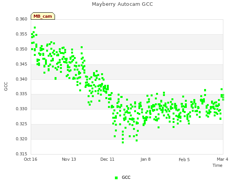Click the 0.340 y-axis tick label
Image resolution: width=246 pixels, height=185 pixels.
click(22, 79)
